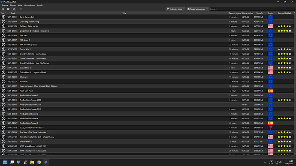Click the star rating for God of War II
This screenshot has width=296, height=166.
coord(284,49)
